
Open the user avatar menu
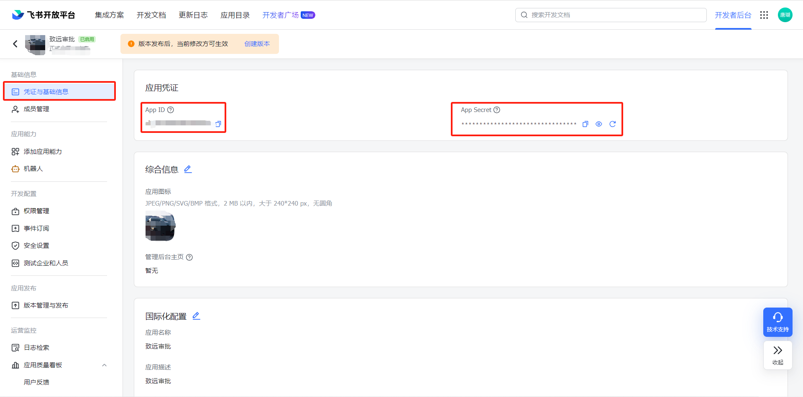click(785, 15)
